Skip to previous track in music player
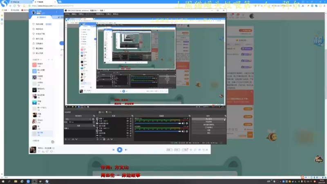Image resolution: width=327 pixels, height=184 pixels. point(113,150)
